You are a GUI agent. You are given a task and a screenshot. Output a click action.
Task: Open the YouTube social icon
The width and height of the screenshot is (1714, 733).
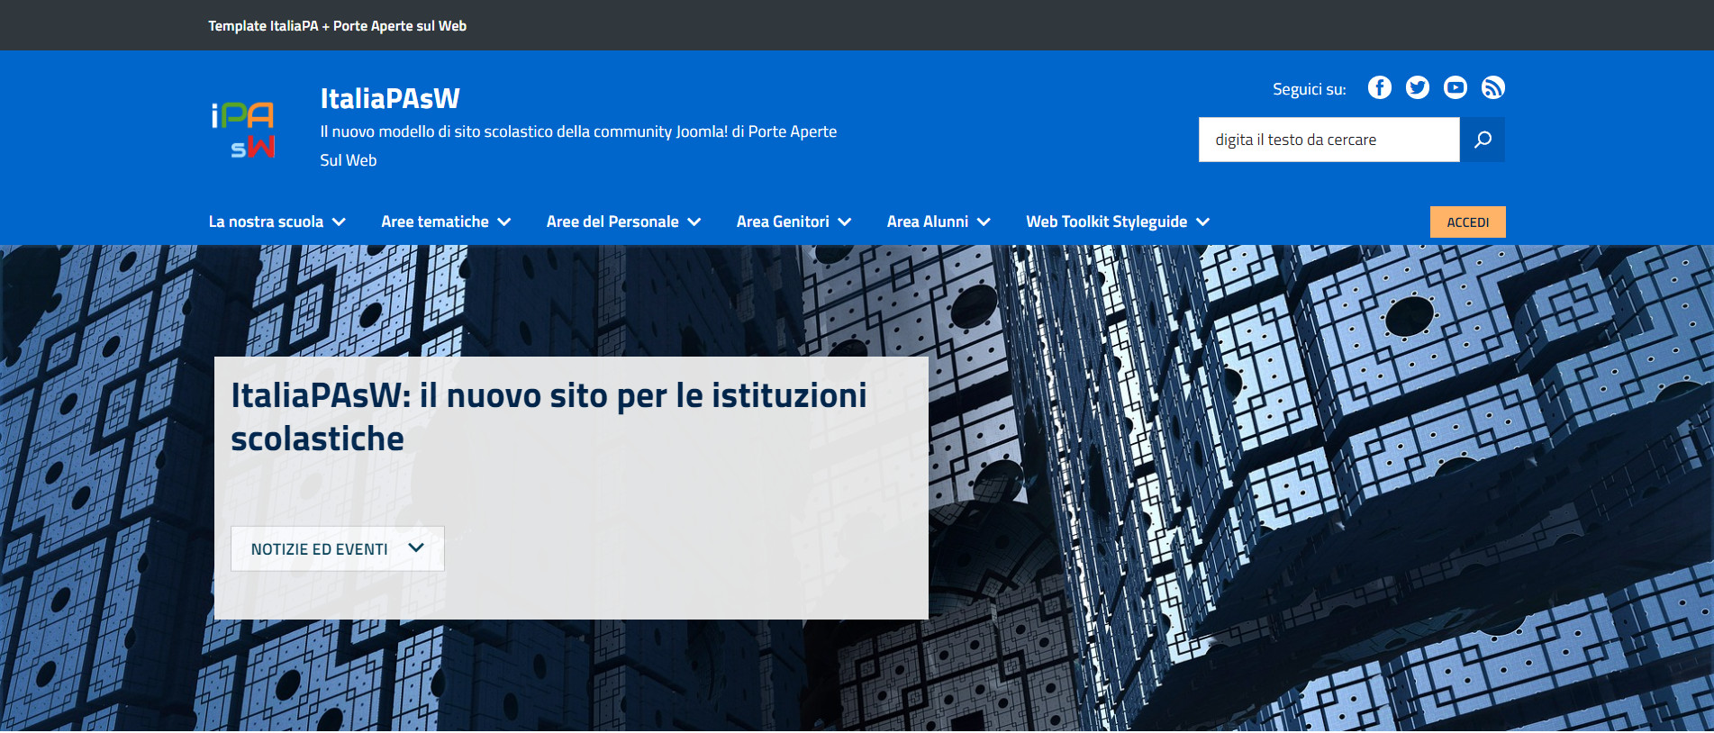[1455, 87]
